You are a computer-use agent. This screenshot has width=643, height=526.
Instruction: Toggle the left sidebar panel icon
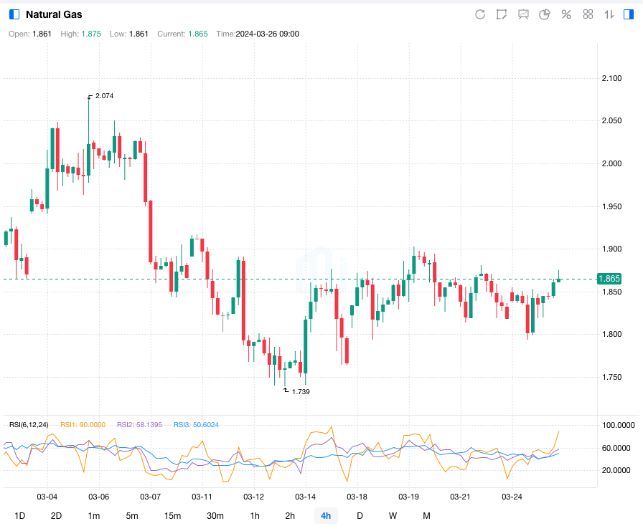(x=14, y=14)
